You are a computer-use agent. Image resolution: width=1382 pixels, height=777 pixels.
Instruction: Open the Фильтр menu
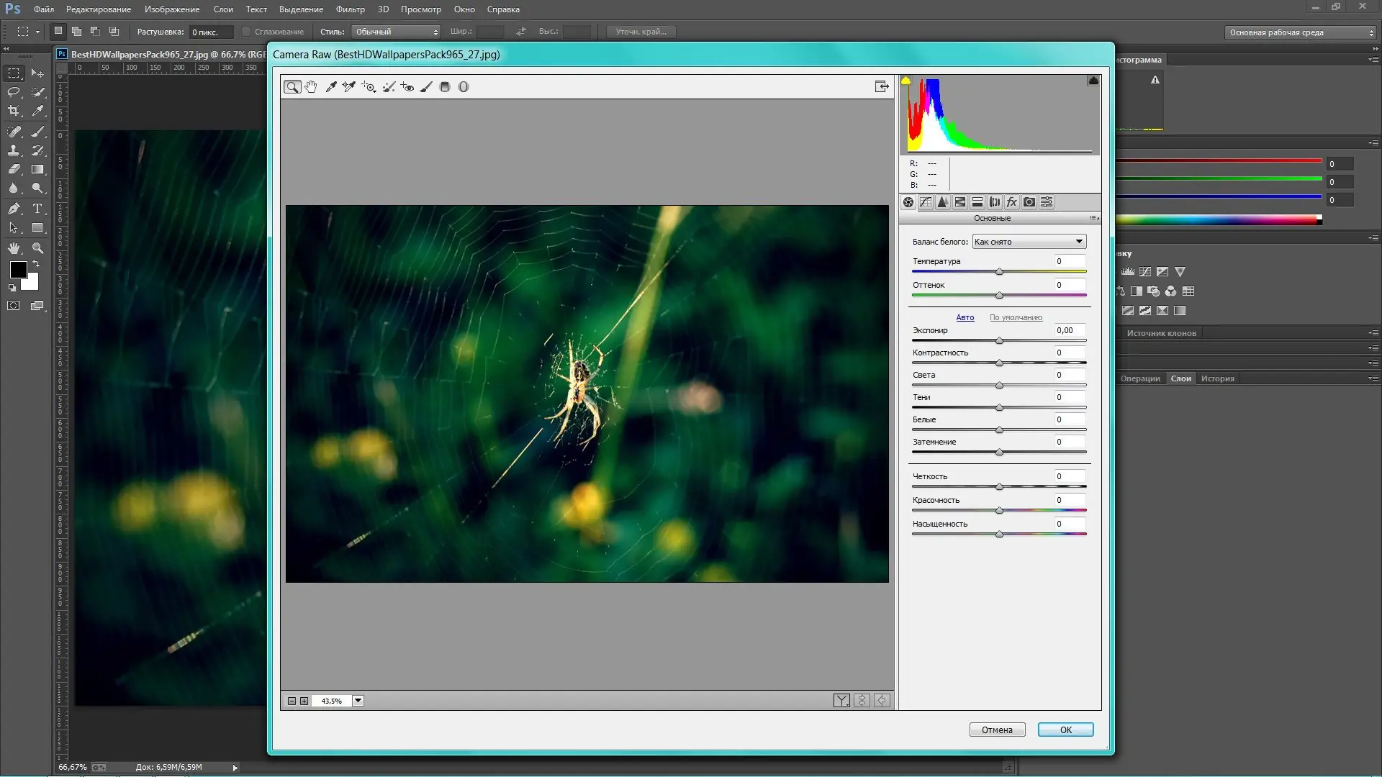pos(350,9)
